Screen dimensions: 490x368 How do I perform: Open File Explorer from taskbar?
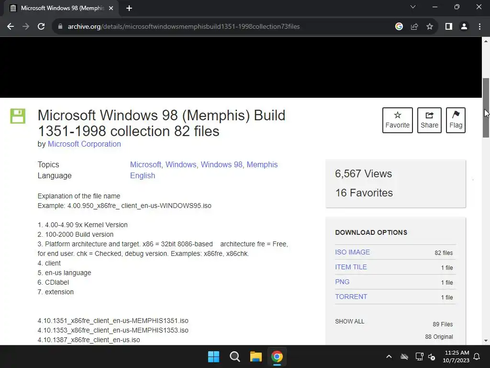tap(256, 356)
